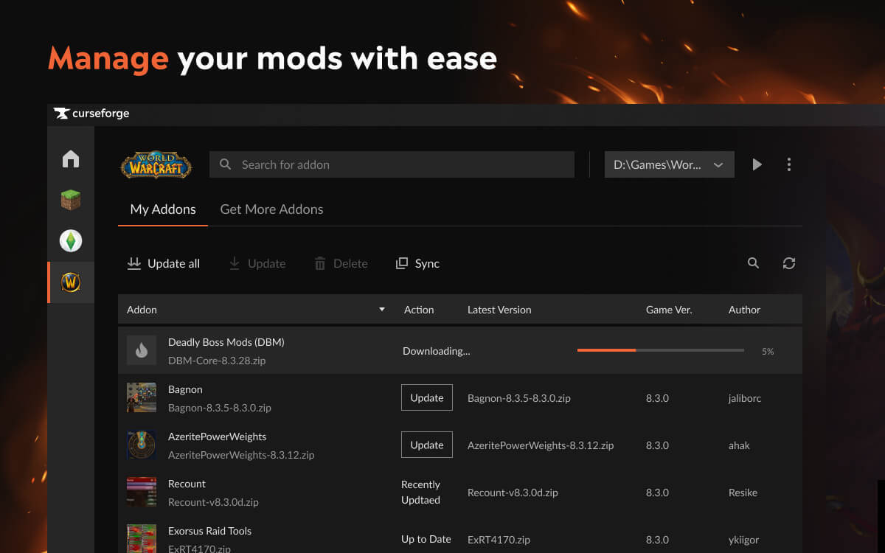Viewport: 885px width, 553px height.
Task: Select The Sims plumbob sidebar icon
Action: 71,241
